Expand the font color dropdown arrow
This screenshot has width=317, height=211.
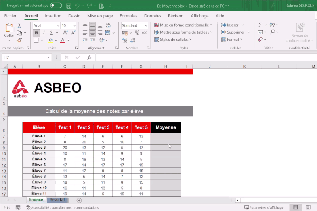pos(68,41)
